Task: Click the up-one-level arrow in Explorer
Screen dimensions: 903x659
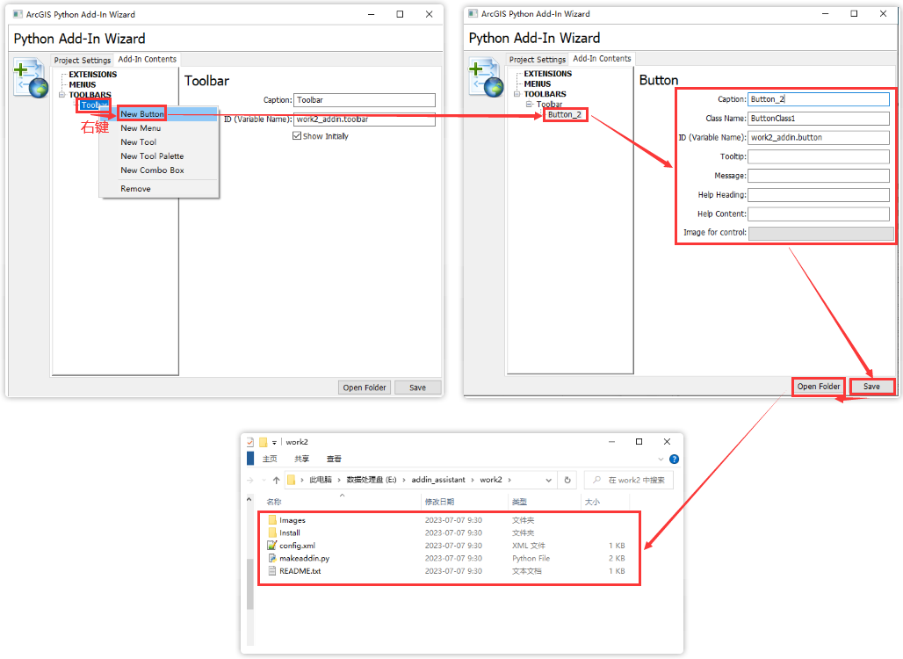Action: tap(277, 480)
